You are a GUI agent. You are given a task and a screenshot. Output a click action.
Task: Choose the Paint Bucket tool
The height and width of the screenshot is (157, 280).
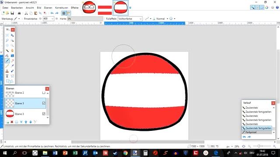[7, 56]
